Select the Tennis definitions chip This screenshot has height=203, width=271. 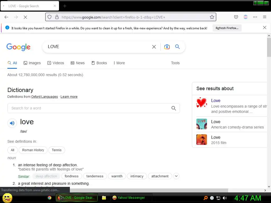click(x=57, y=150)
